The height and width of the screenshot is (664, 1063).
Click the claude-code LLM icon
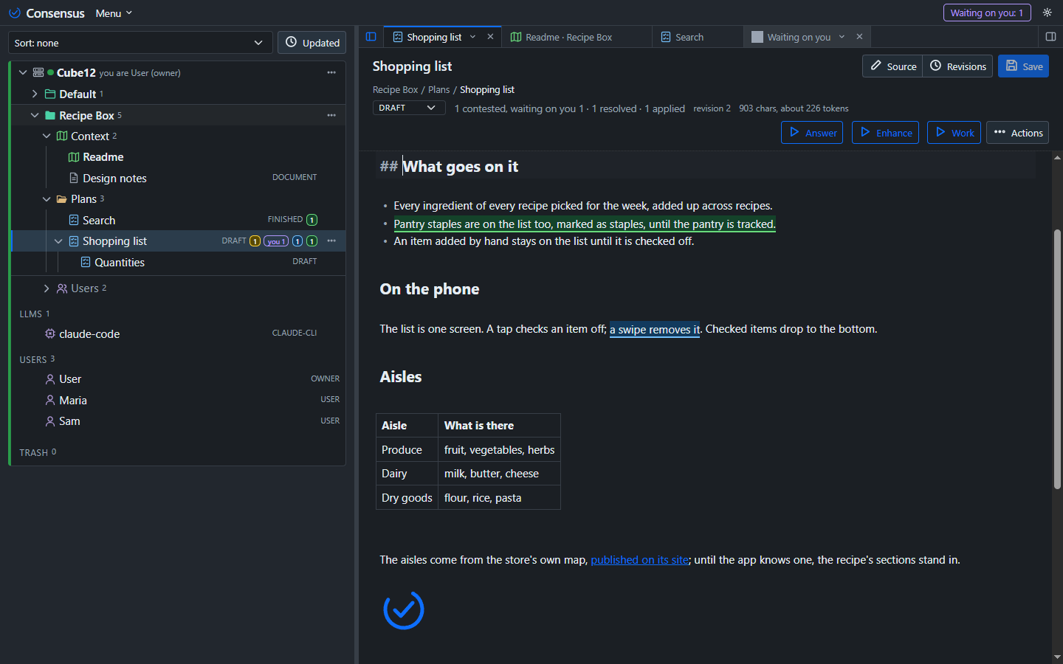[x=50, y=333]
